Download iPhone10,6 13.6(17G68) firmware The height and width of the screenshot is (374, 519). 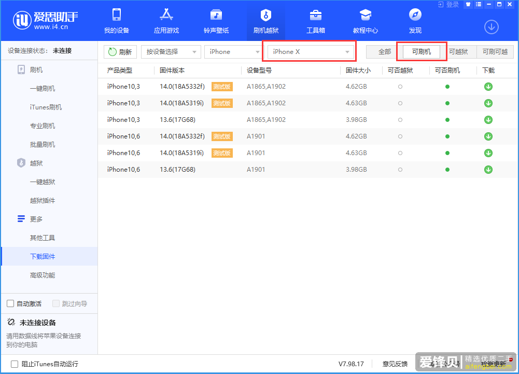pos(488,170)
